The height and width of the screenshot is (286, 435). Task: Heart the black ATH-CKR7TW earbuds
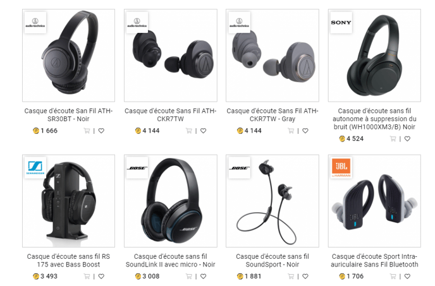pyautogui.click(x=204, y=131)
